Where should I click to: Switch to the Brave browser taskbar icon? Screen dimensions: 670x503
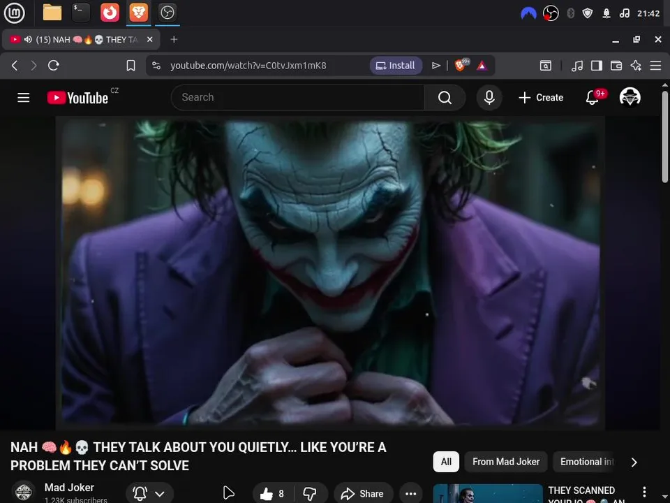click(138, 13)
